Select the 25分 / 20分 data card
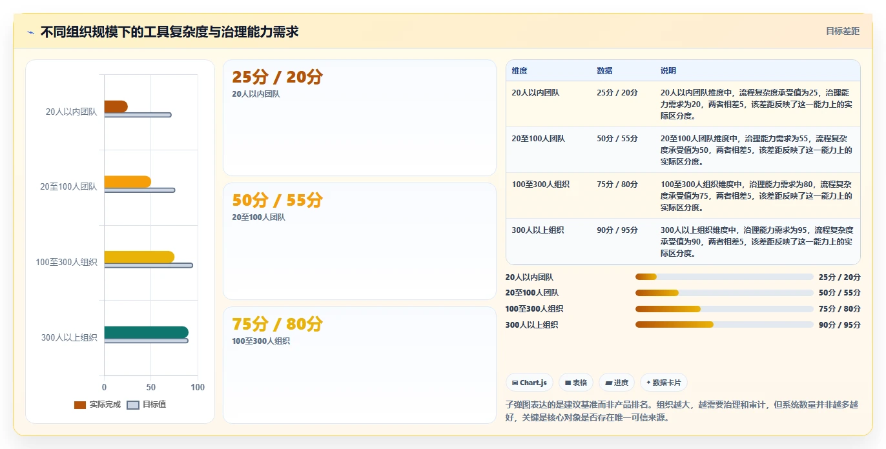 pyautogui.click(x=360, y=117)
